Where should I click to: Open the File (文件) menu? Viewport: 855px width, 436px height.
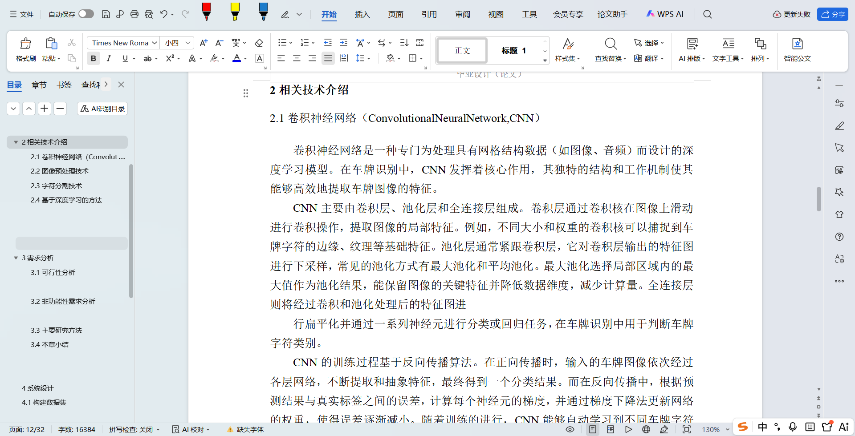tap(22, 14)
